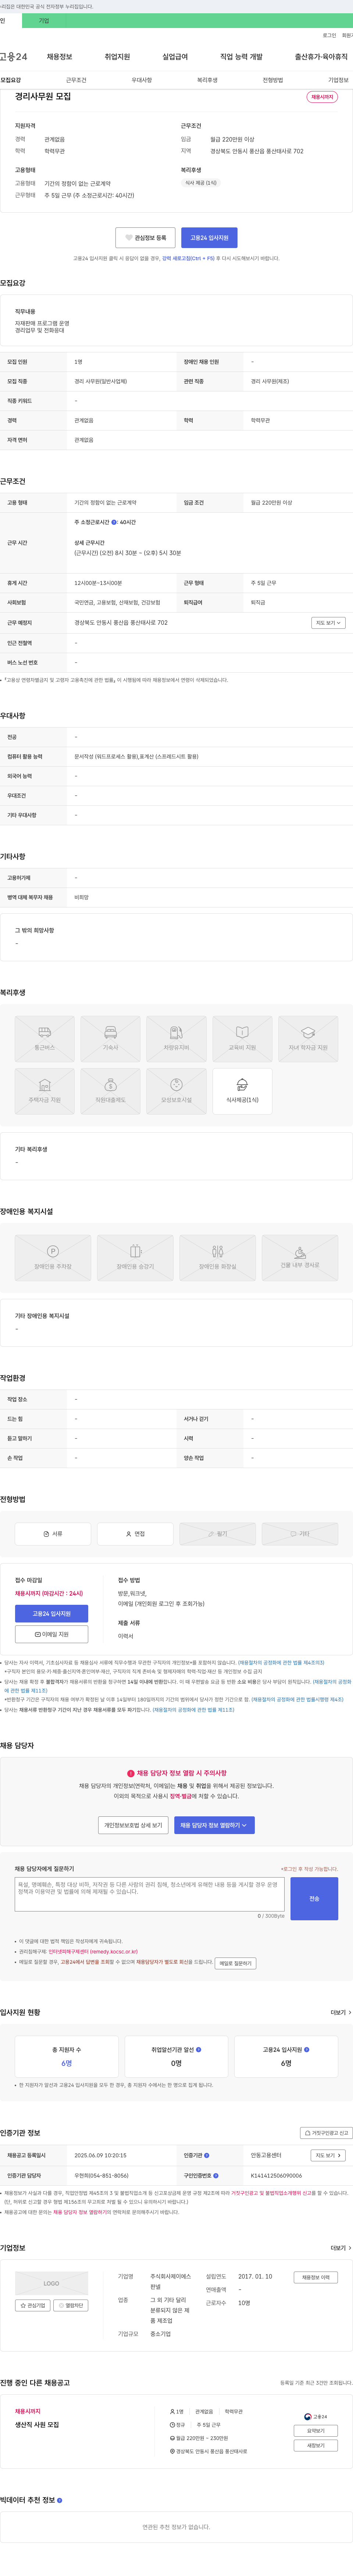Click the 거짓구인광고 신고 button
Image resolution: width=353 pixels, height=2576 pixels.
point(326,2133)
